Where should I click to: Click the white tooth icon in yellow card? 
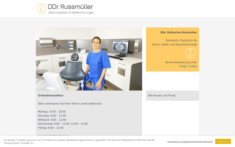[x=190, y=53]
